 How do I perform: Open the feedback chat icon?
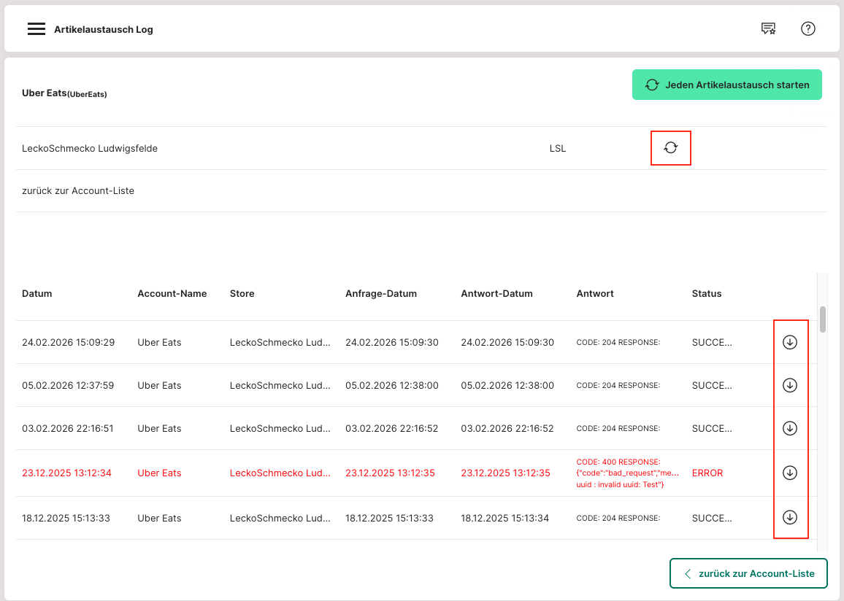pos(768,29)
